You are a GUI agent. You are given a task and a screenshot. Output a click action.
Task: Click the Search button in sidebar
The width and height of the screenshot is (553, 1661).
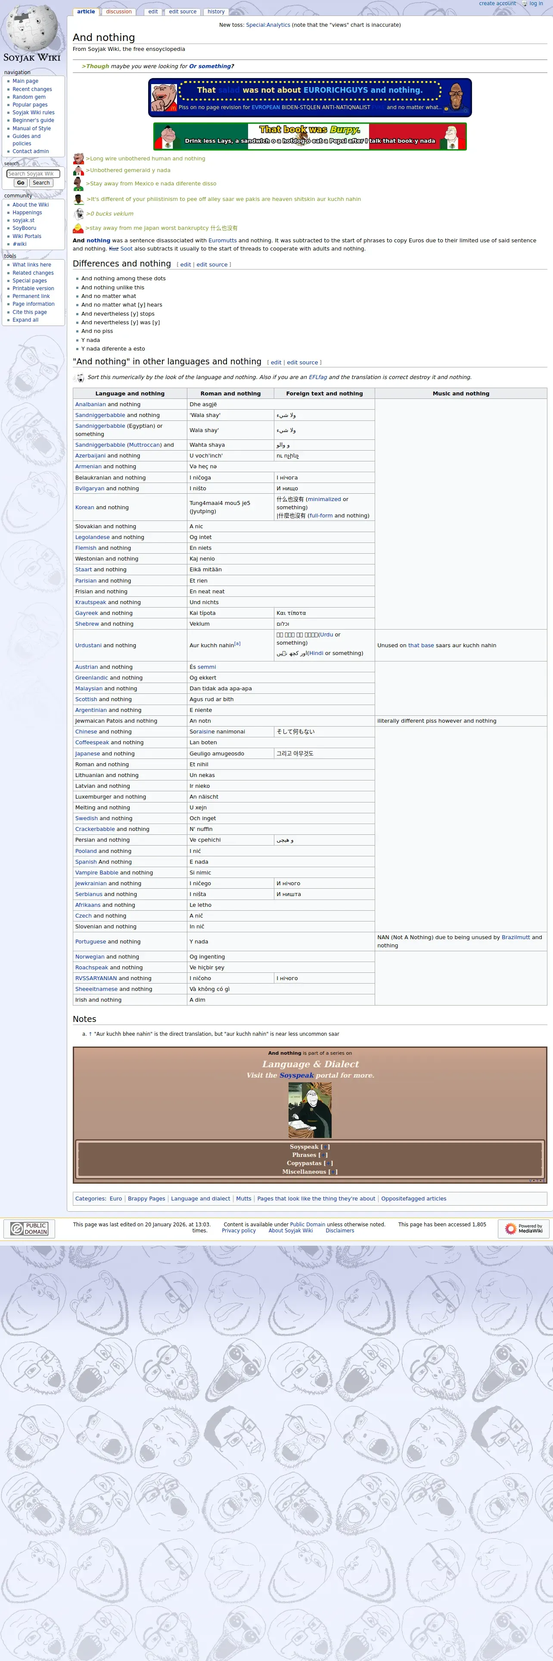coord(41,183)
